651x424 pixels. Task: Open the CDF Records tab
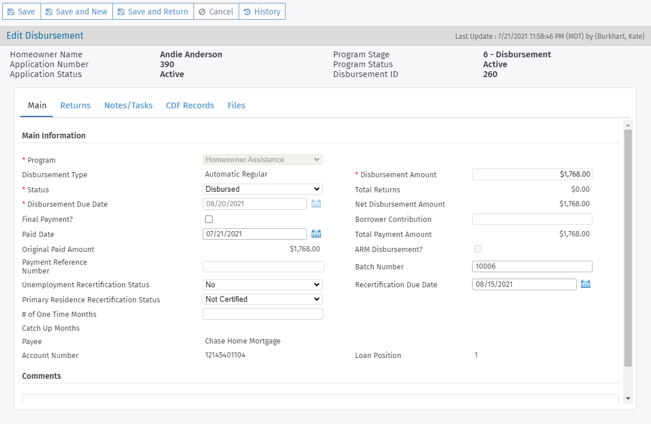pos(190,105)
